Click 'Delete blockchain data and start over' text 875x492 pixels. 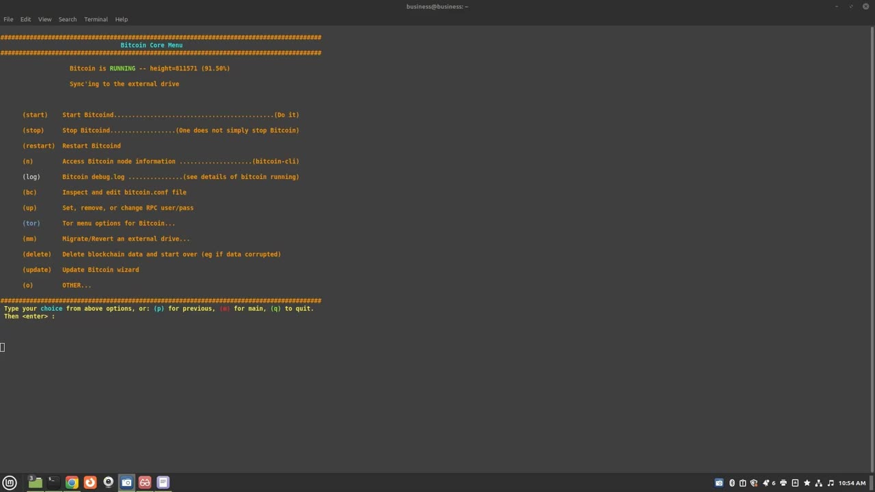[130, 254]
